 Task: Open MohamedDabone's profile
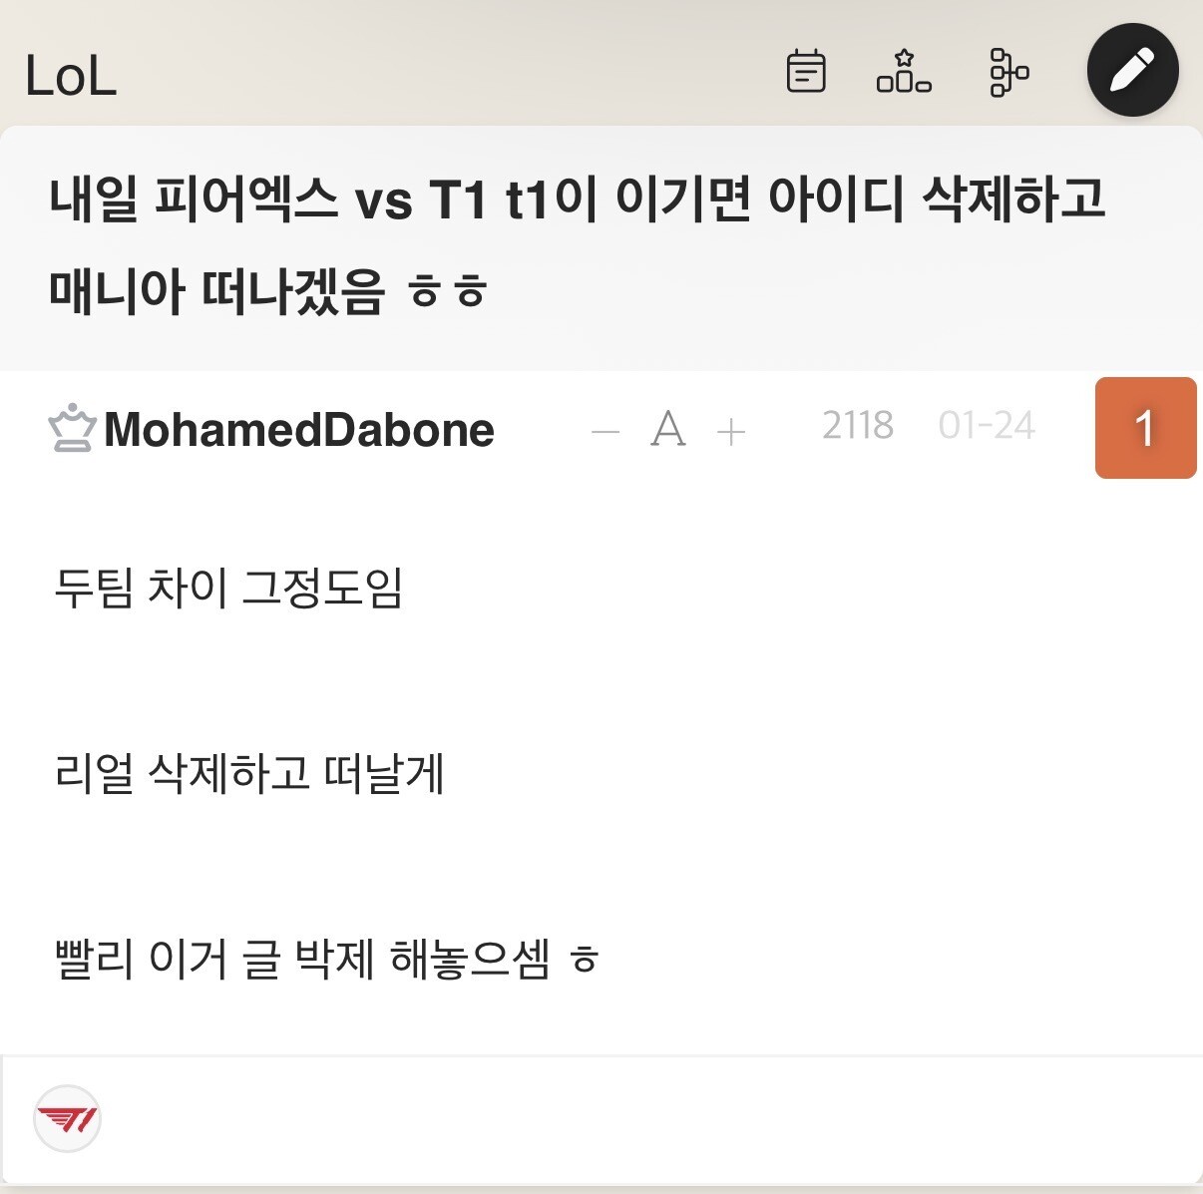click(x=298, y=430)
